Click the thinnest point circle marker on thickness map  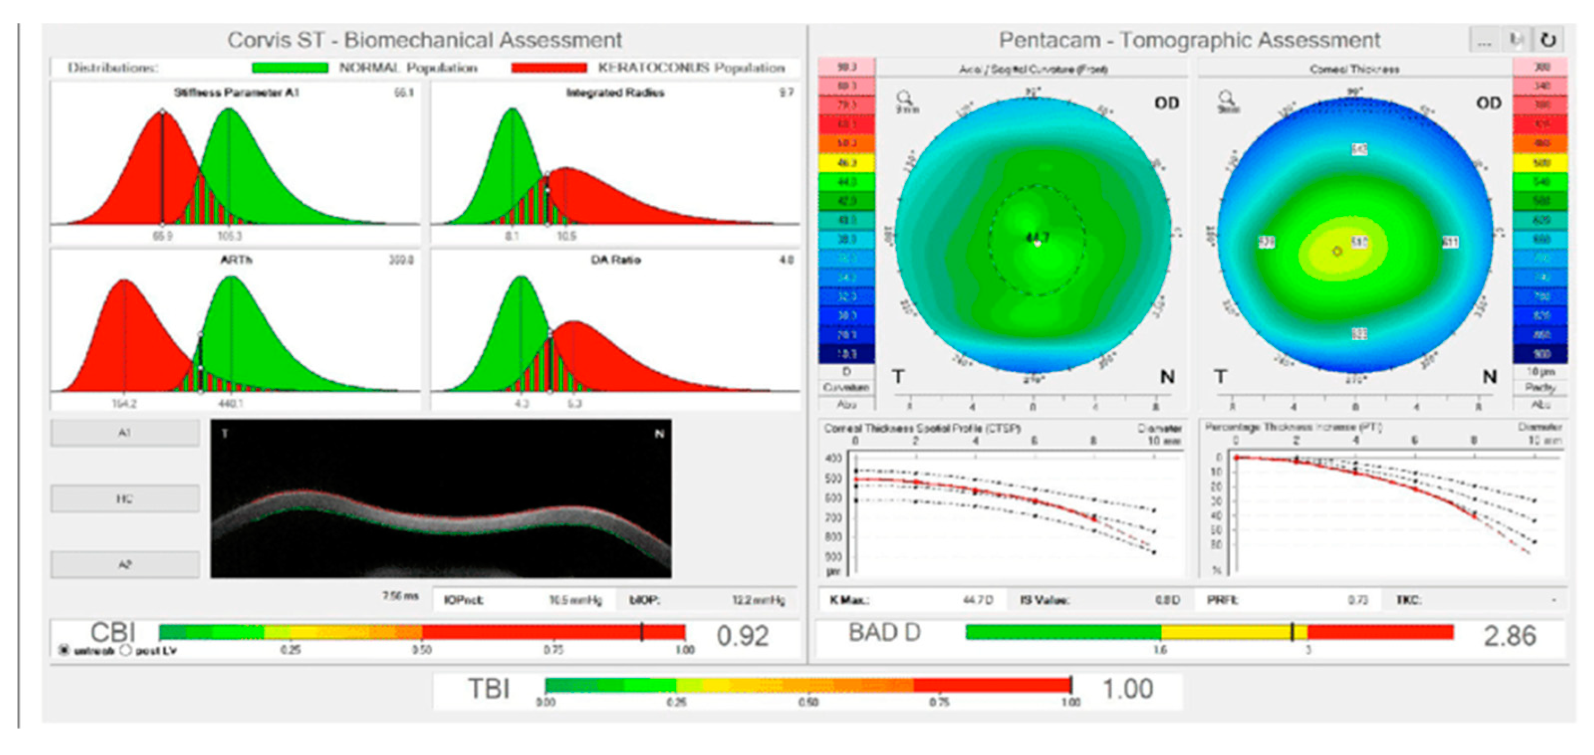(x=1337, y=252)
